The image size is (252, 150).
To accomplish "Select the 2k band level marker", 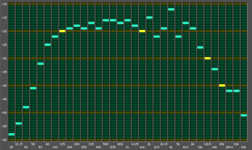I will point(149,18).
